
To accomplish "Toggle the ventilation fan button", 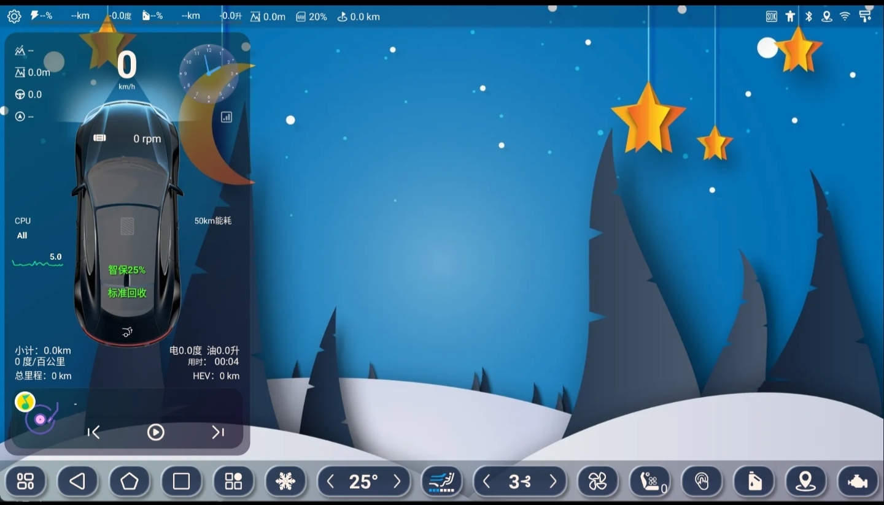I will tap(597, 482).
